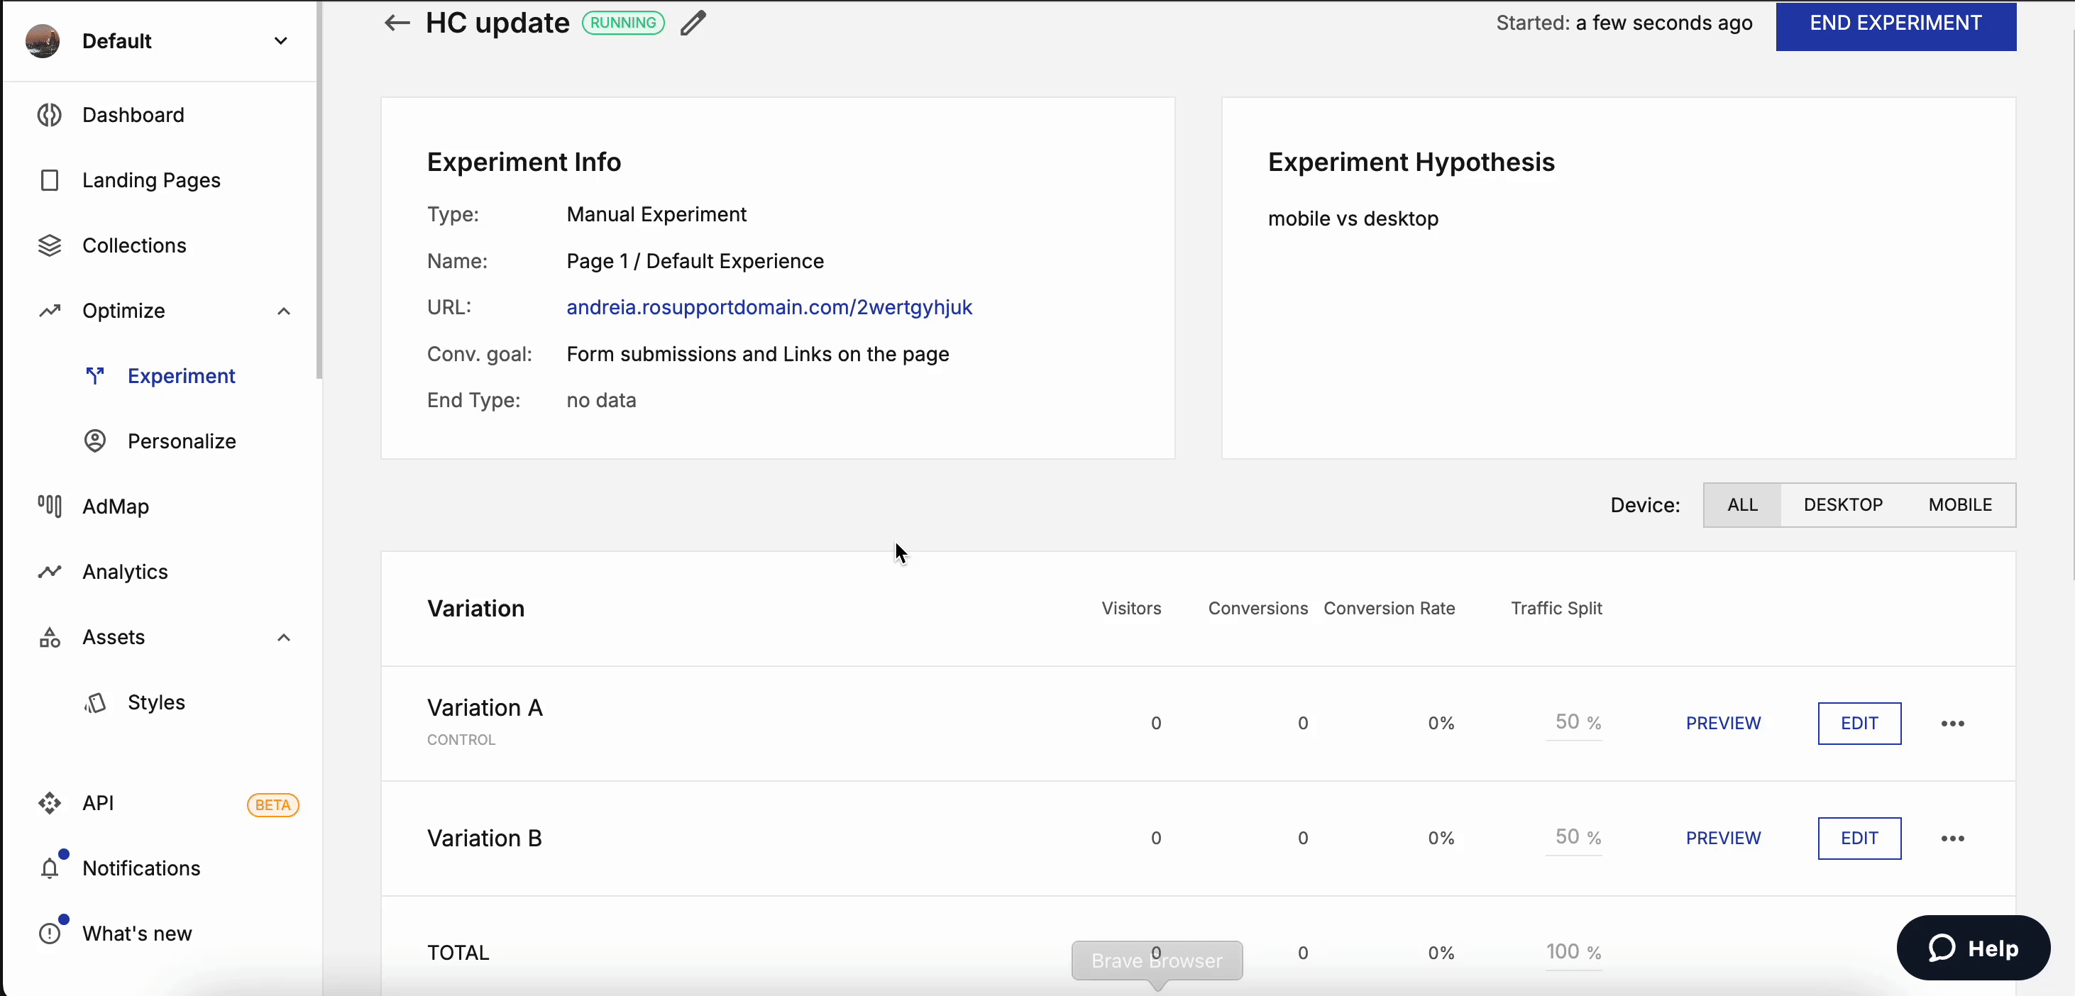Click the Dashboard sidebar icon

point(50,115)
